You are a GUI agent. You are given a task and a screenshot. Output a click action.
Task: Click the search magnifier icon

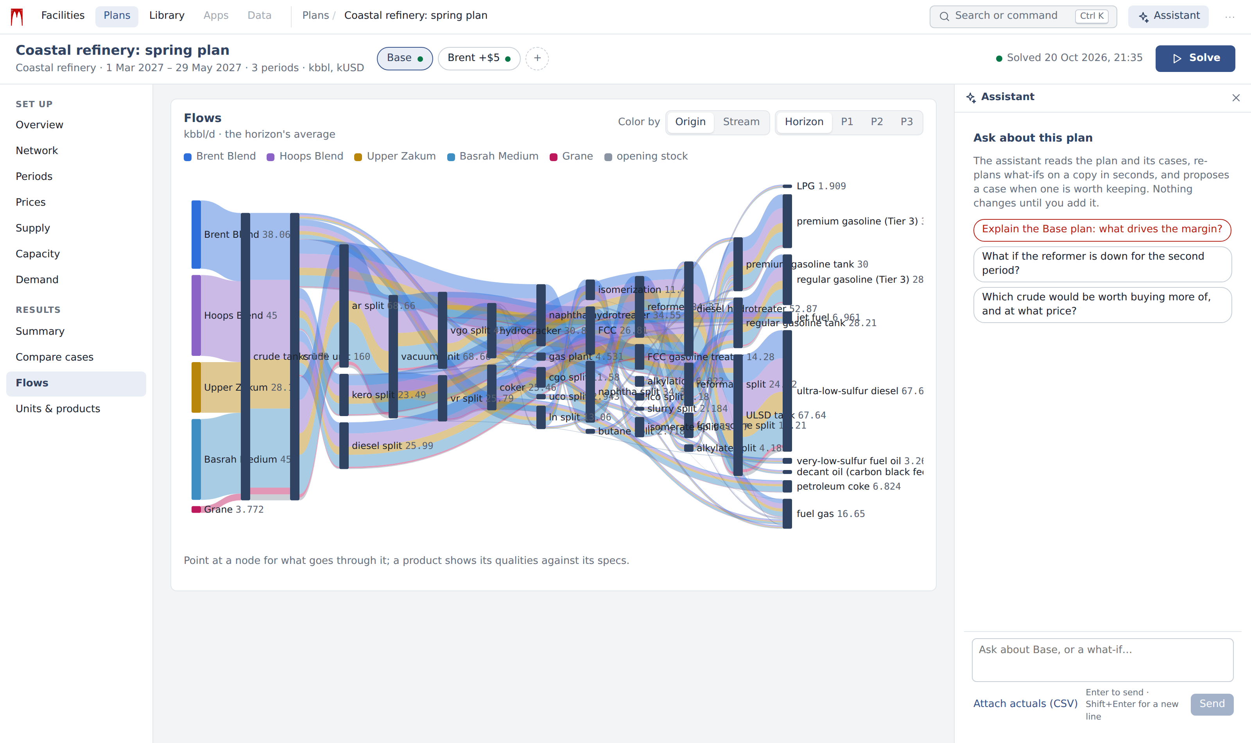click(944, 16)
